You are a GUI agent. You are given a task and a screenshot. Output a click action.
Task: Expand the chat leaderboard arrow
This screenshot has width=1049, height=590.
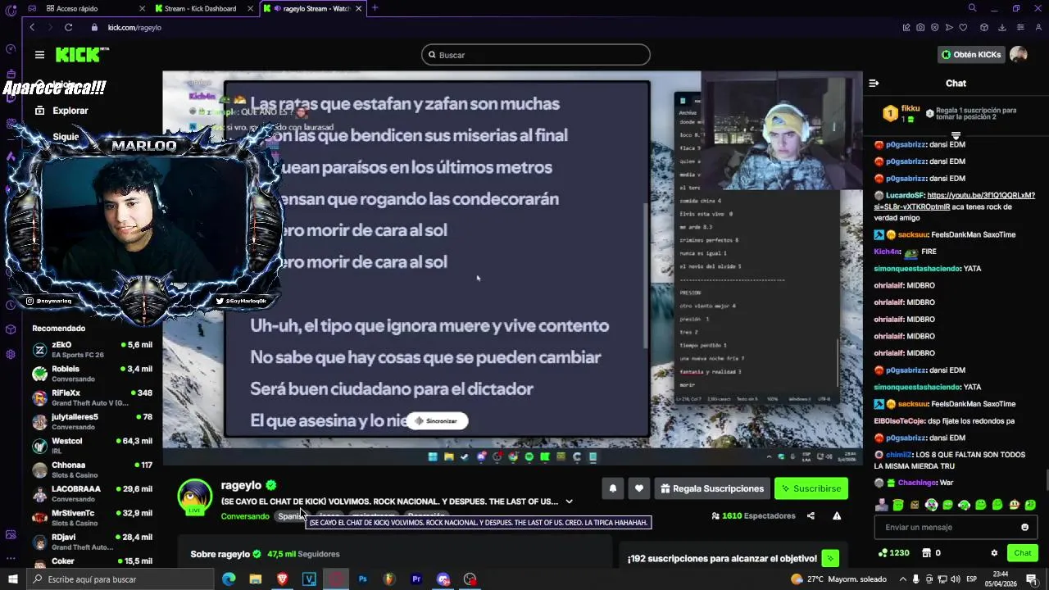956,136
